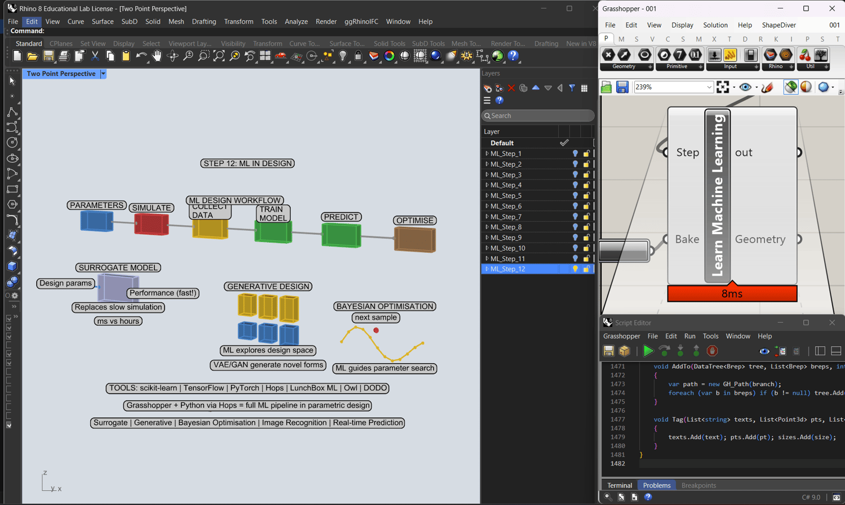Click the Pan hand tool in Rhino toolbar

coord(157,56)
